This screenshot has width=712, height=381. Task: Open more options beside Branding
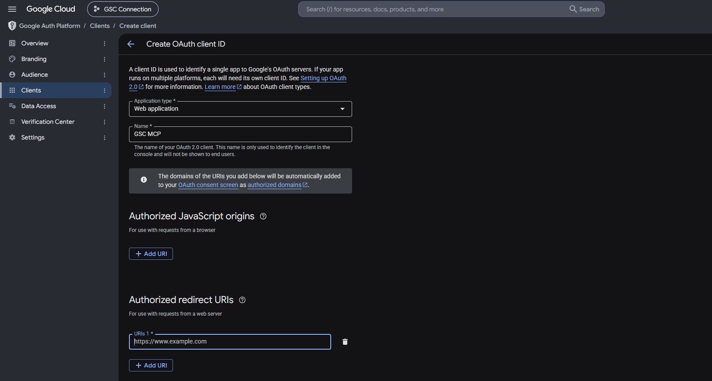[105, 59]
